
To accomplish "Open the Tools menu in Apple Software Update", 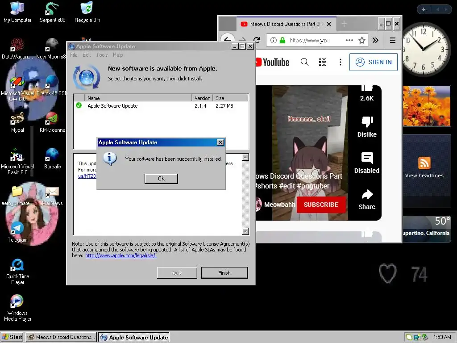I will [102, 55].
